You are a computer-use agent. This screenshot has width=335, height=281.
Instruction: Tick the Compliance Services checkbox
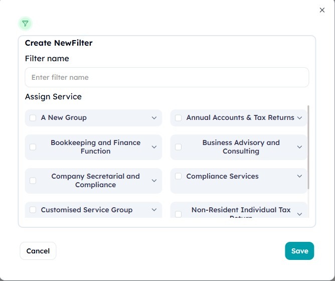click(178, 176)
